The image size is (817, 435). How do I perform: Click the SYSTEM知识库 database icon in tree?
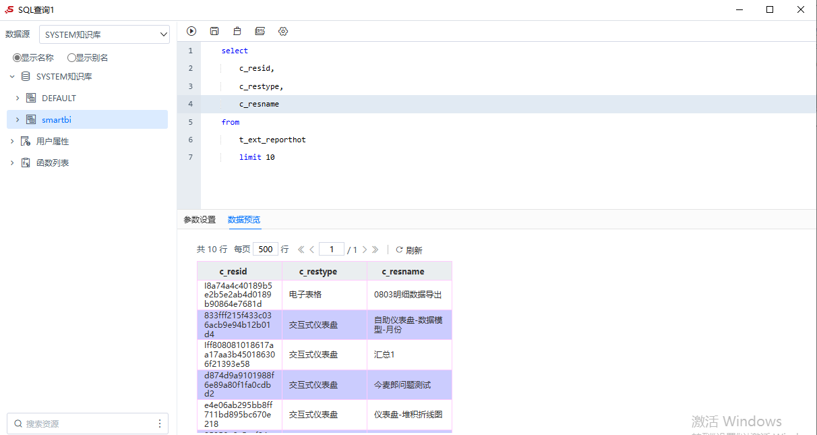26,76
